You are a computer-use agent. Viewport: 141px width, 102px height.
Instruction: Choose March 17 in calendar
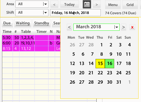[x=119, y=64]
